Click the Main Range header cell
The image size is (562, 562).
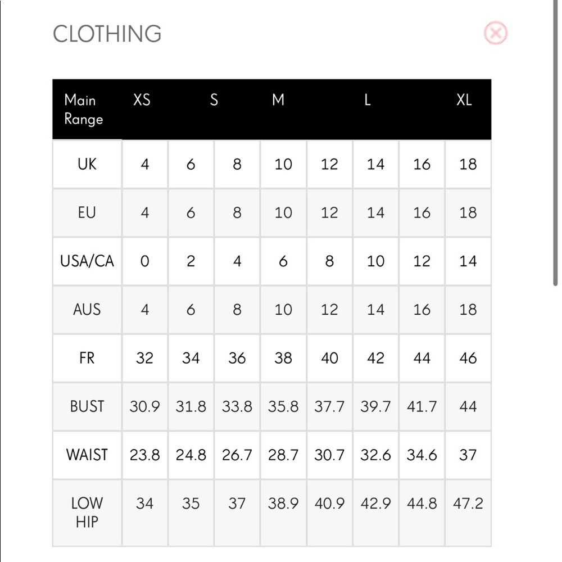(x=84, y=110)
